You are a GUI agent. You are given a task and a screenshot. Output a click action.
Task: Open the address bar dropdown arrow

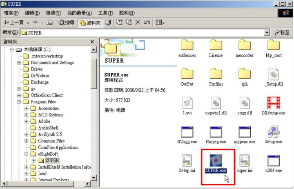267,33
